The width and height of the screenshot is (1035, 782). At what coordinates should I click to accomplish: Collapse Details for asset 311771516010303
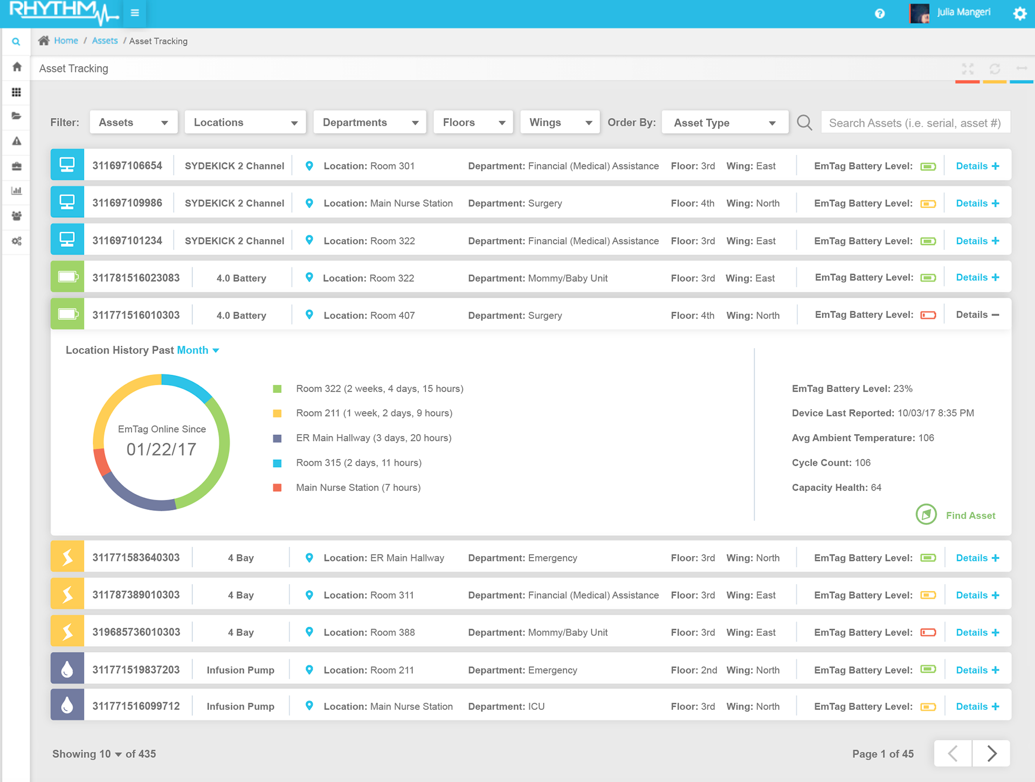point(977,315)
